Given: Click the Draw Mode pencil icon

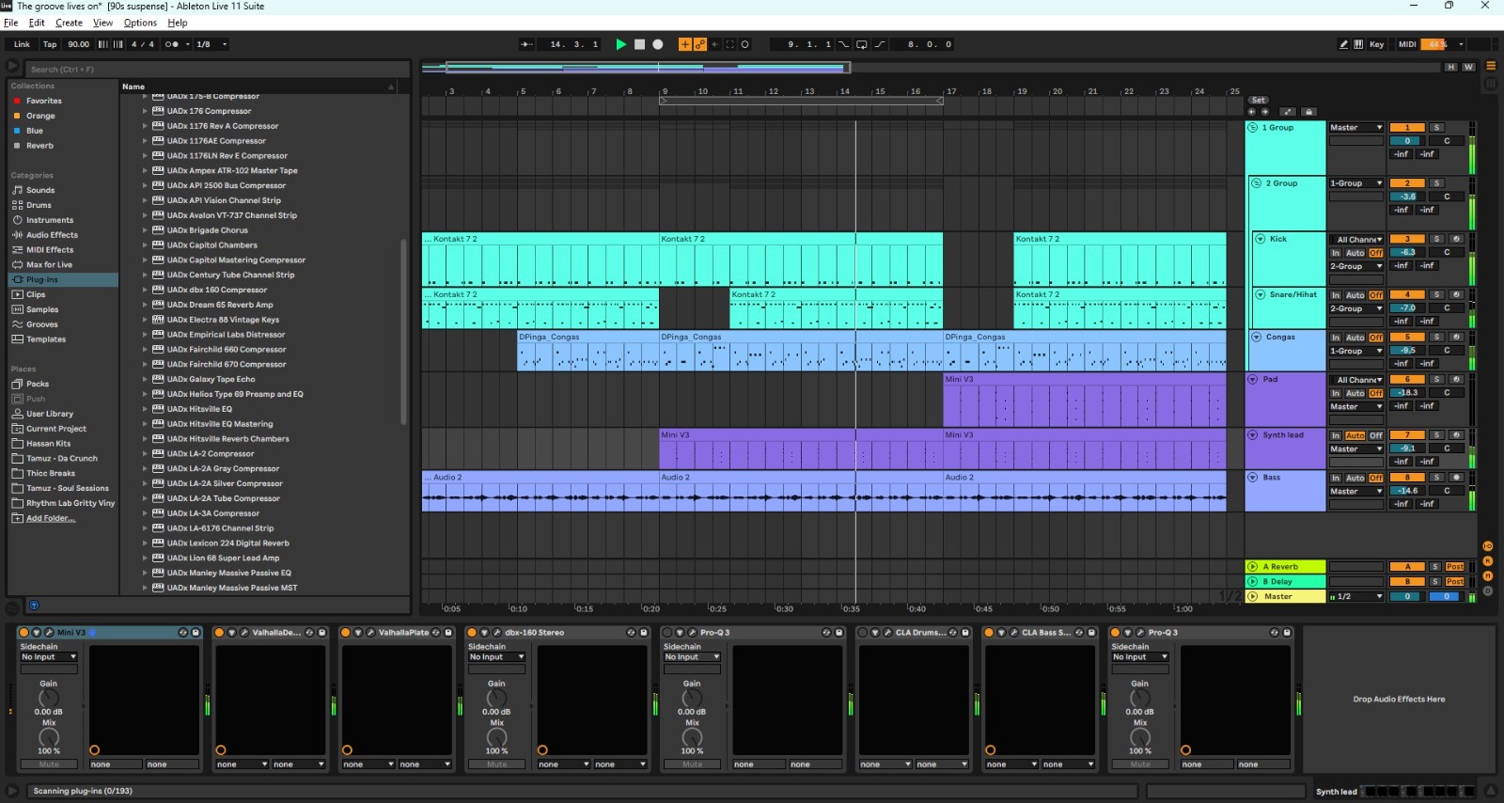Looking at the screenshot, I should point(1343,44).
